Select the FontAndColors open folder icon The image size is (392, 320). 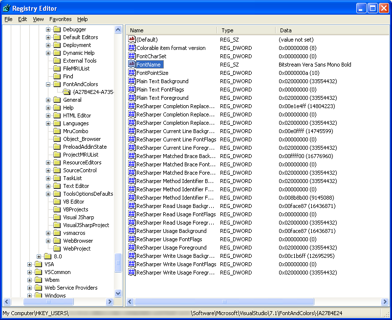[x=57, y=84]
